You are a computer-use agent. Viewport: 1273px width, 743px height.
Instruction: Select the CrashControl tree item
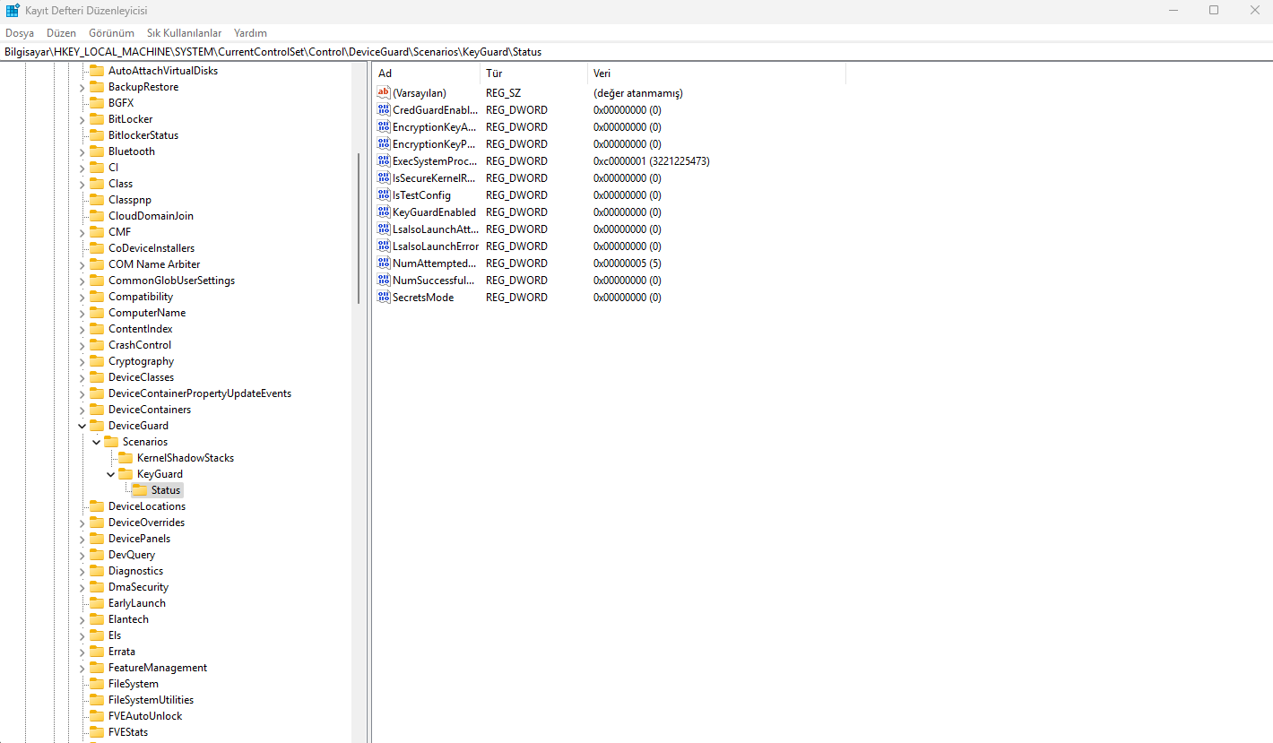[x=140, y=345]
